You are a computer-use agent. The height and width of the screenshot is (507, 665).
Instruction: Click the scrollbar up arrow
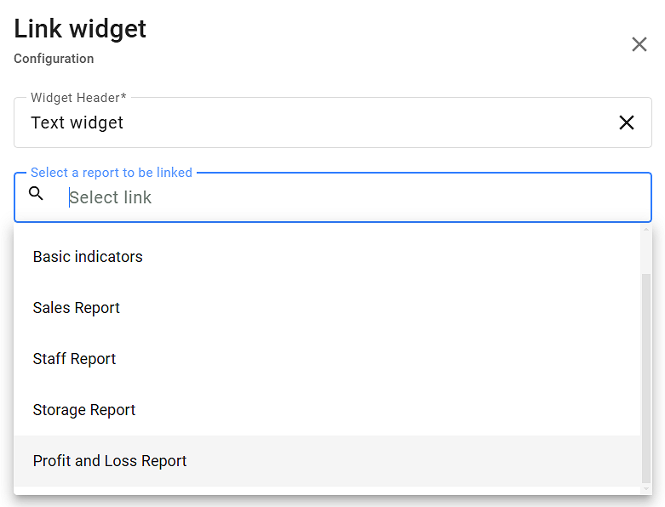click(646, 229)
